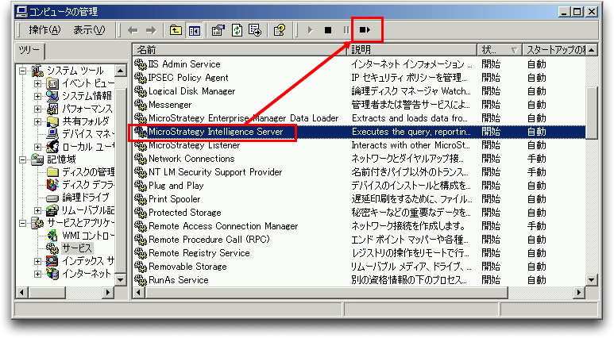Expand the イベント ビューア tree node
Image resolution: width=614 pixels, height=338 pixels.
(x=37, y=83)
